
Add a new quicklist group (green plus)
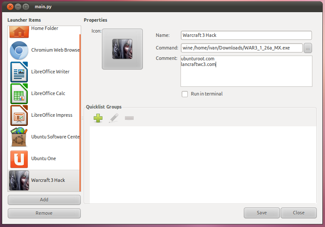pyautogui.click(x=98, y=118)
